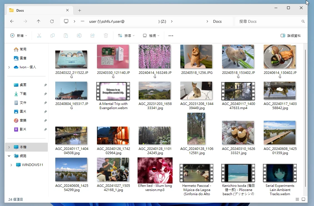
Task: Open the See more ellipsis toolbar menu
Action: point(171,36)
